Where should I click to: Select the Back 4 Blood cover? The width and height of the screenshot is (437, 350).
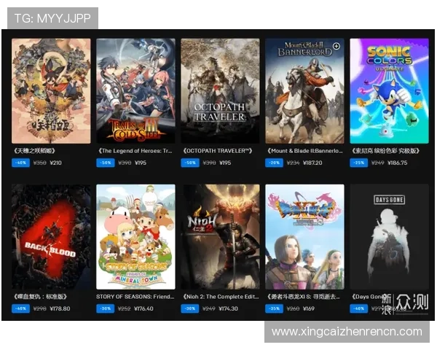click(x=51, y=237)
